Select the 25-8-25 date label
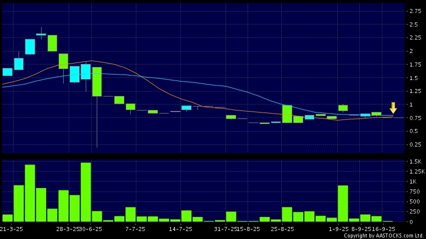The width and height of the screenshot is (426, 239). tap(282, 229)
